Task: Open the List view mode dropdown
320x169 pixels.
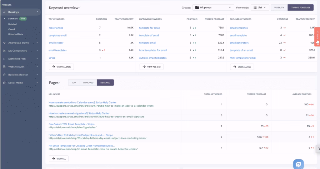Action: click(x=260, y=7)
